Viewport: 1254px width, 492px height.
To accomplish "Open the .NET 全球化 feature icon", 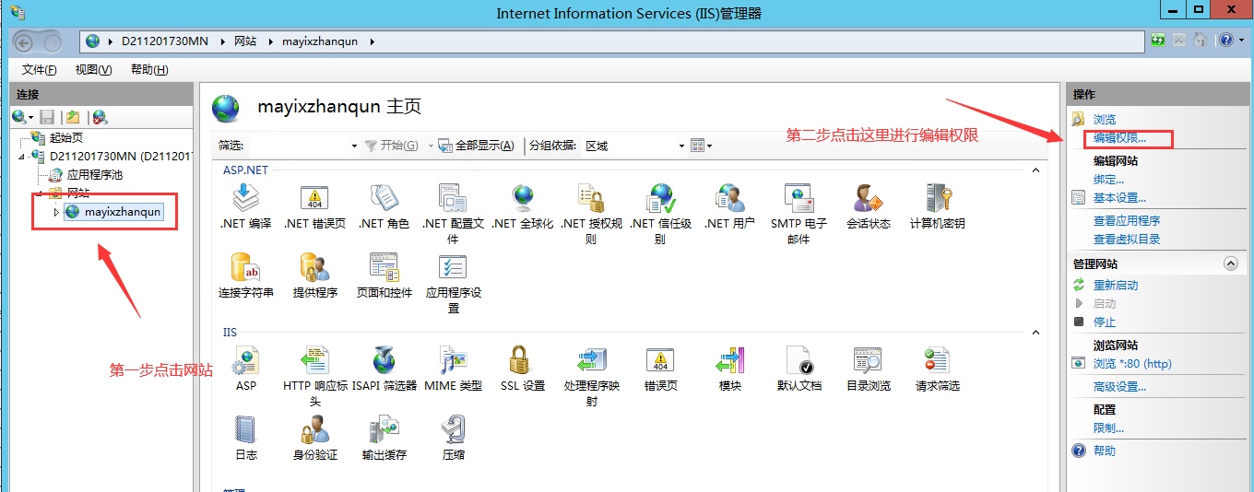I will point(522,197).
